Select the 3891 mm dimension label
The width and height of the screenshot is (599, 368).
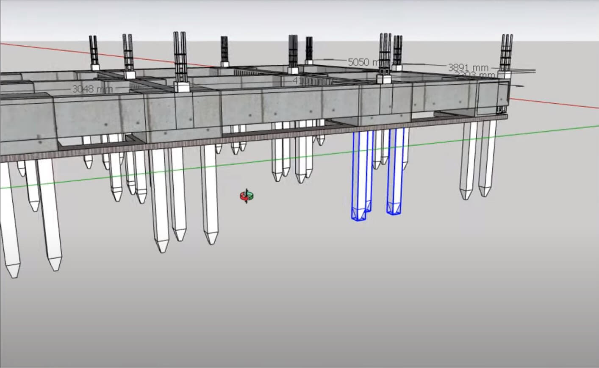tap(468, 67)
